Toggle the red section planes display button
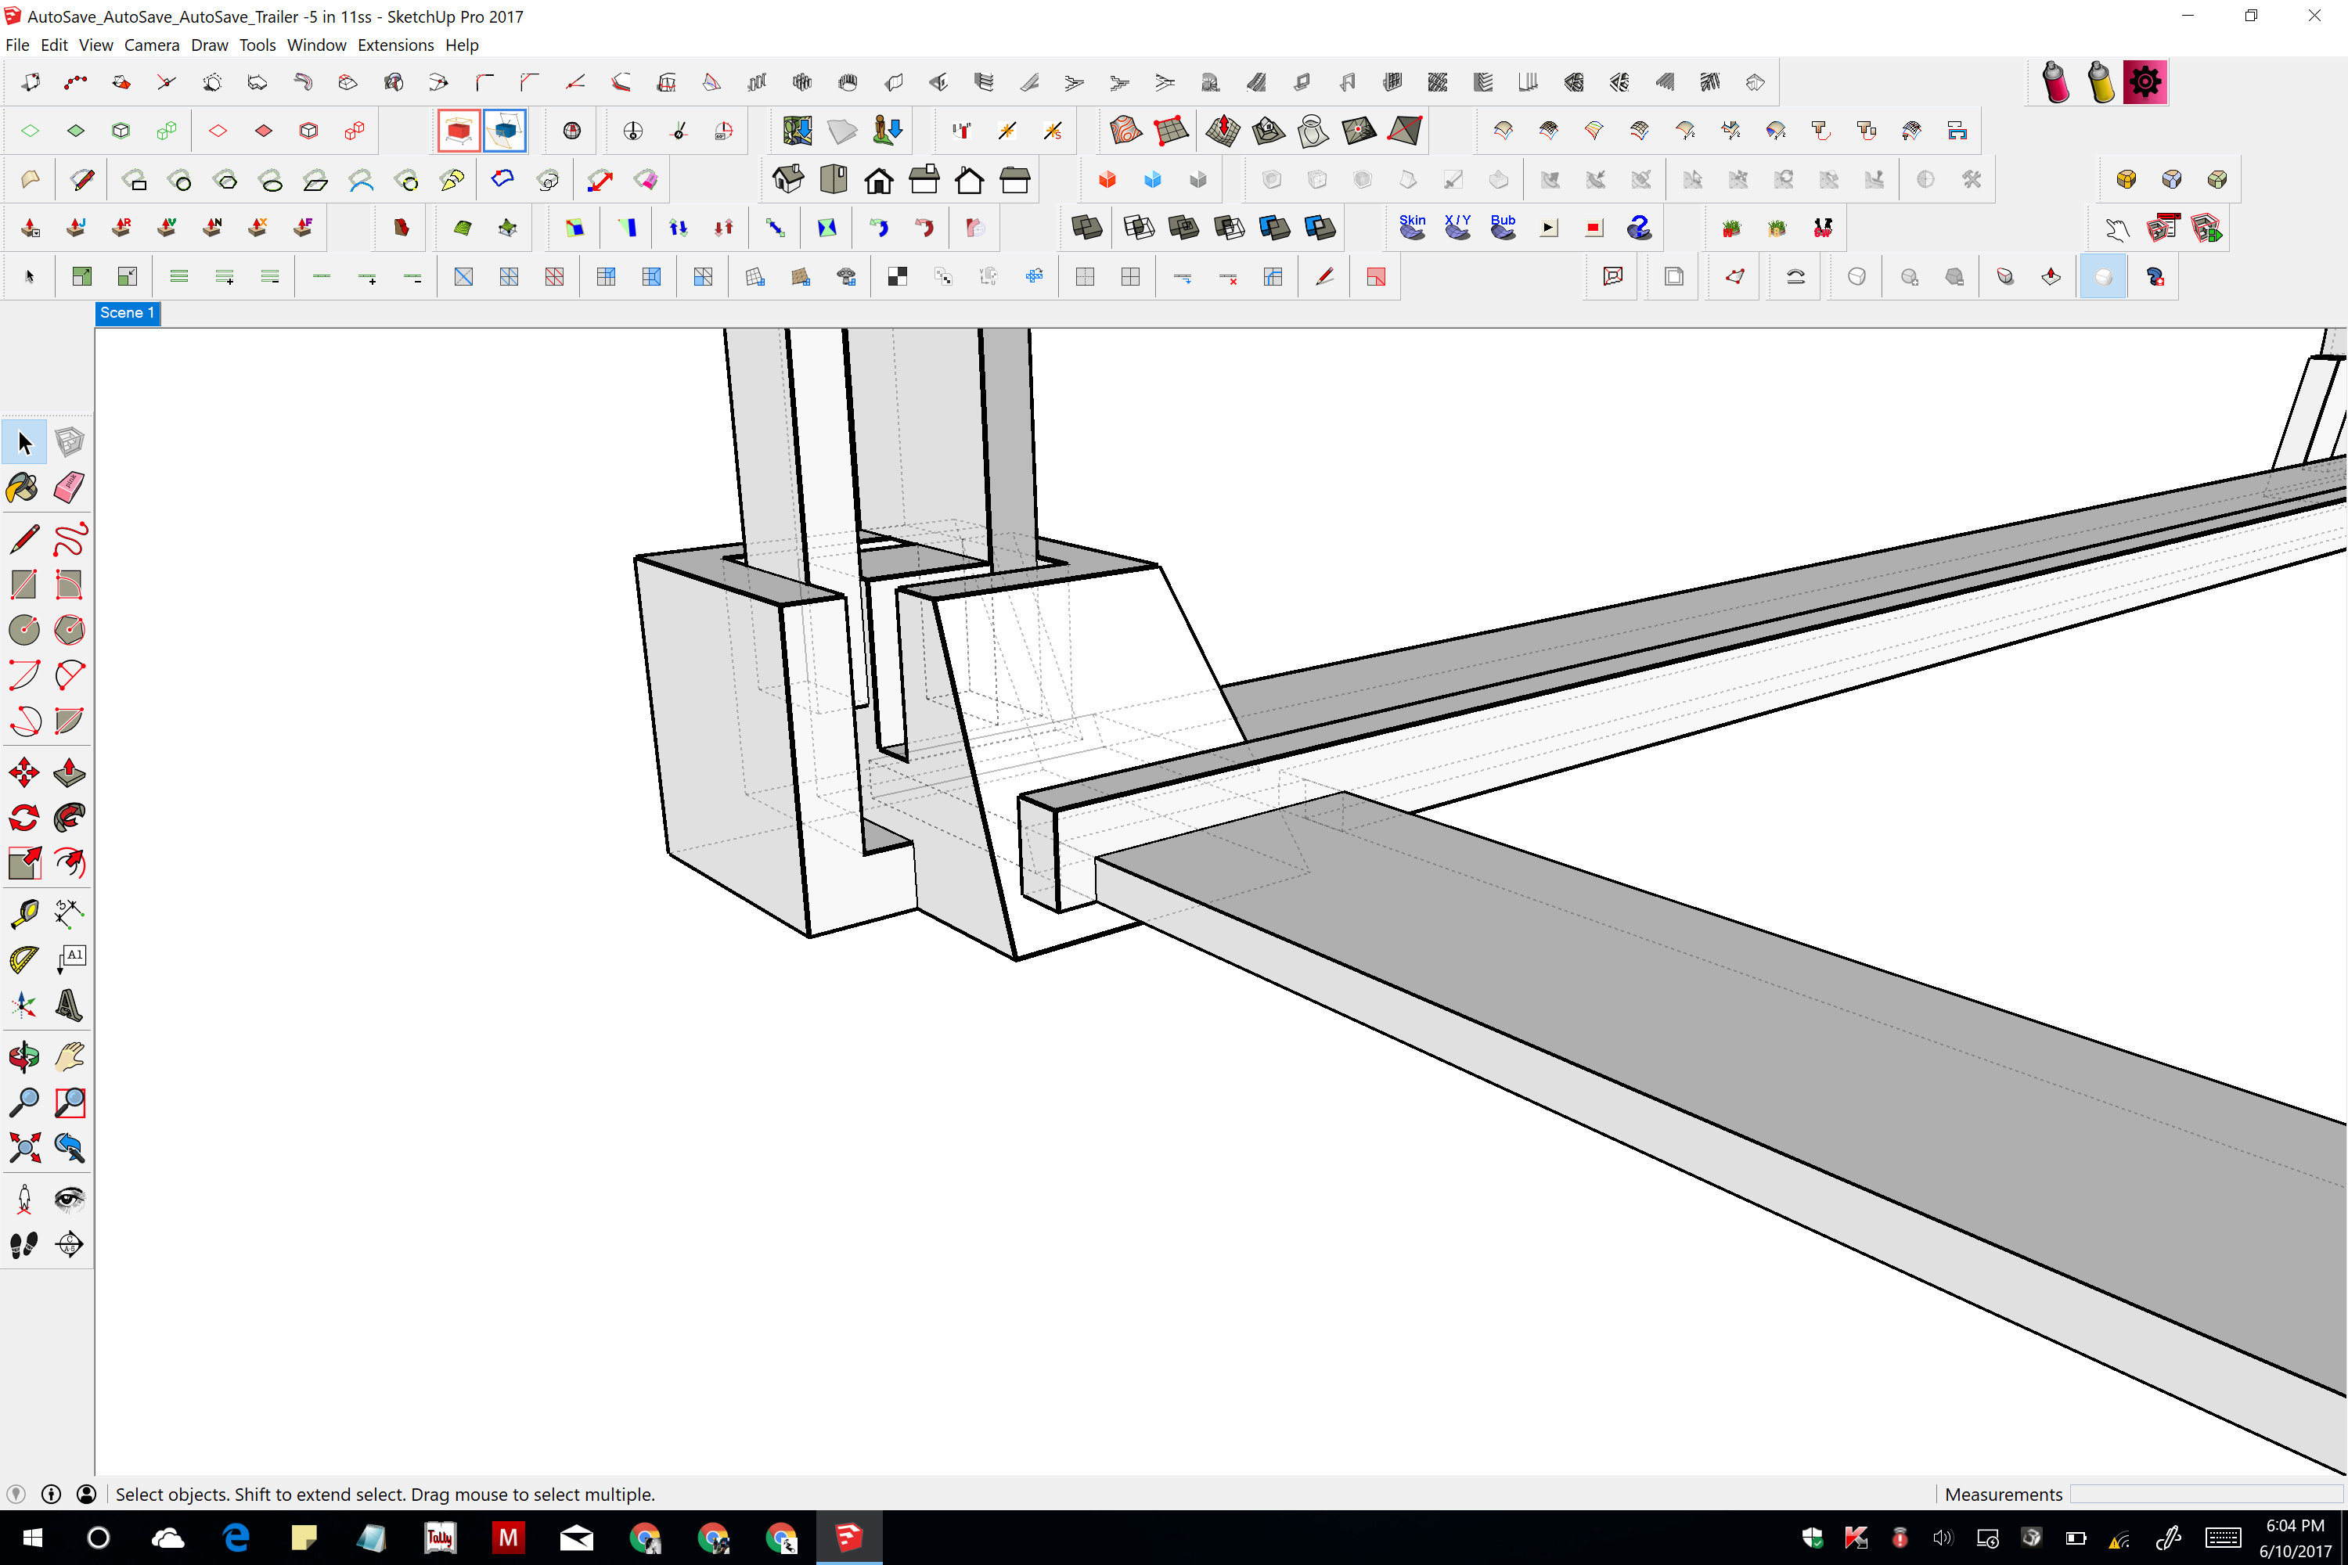 pos(458,131)
